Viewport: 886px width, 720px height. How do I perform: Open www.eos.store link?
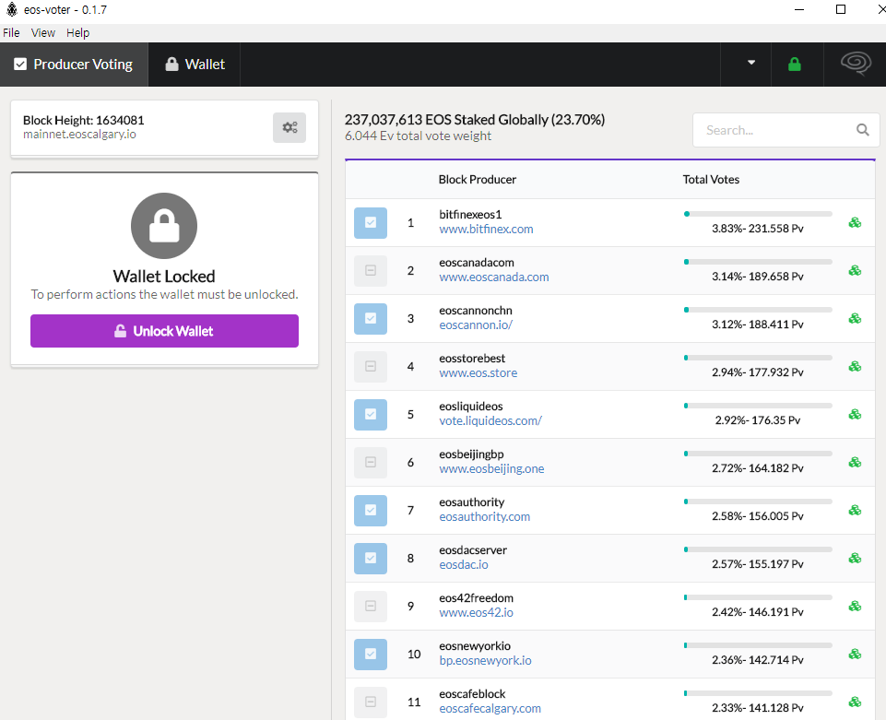click(478, 373)
